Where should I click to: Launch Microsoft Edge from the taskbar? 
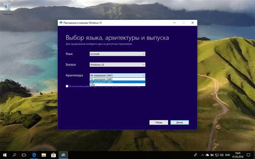34,155
